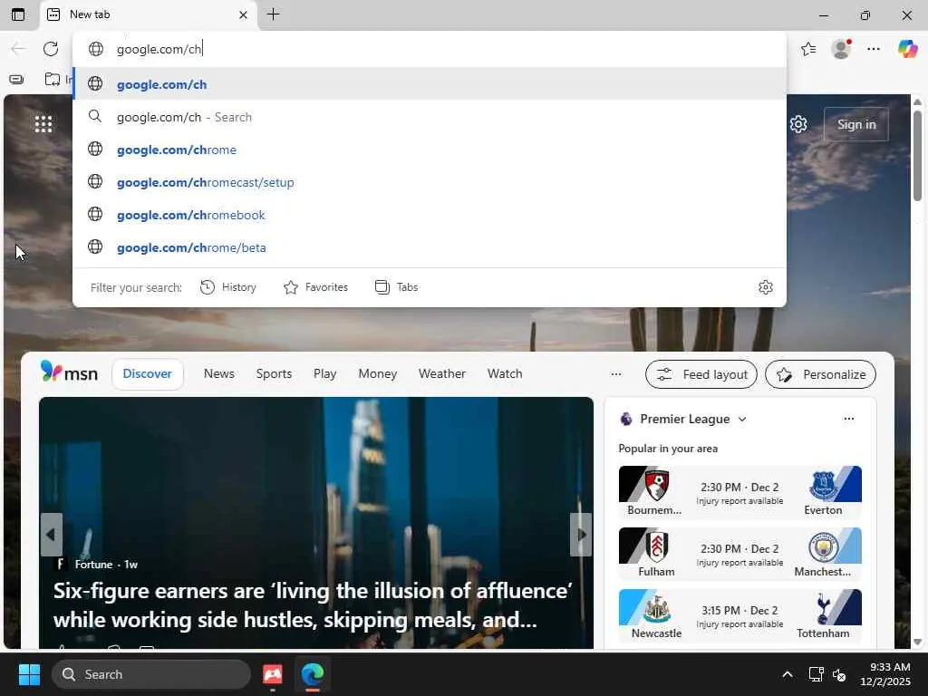Open a new tab with plus button
Screen dimensions: 928x696
(x=273, y=14)
